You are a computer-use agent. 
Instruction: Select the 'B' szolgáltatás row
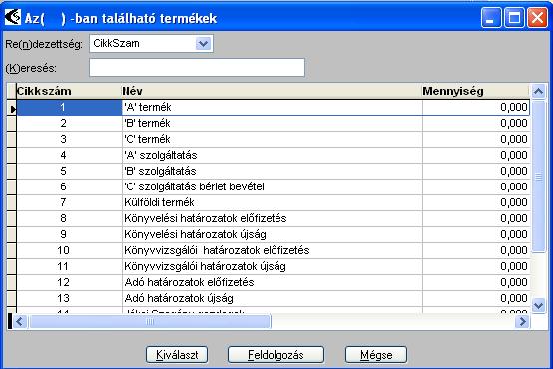coord(273,171)
